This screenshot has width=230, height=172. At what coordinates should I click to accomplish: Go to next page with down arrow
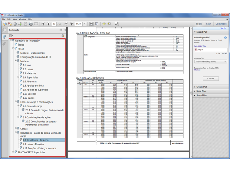click(48, 24)
